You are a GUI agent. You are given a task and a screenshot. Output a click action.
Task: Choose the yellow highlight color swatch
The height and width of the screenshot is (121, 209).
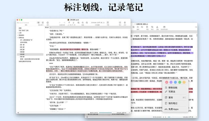pos(184,82)
